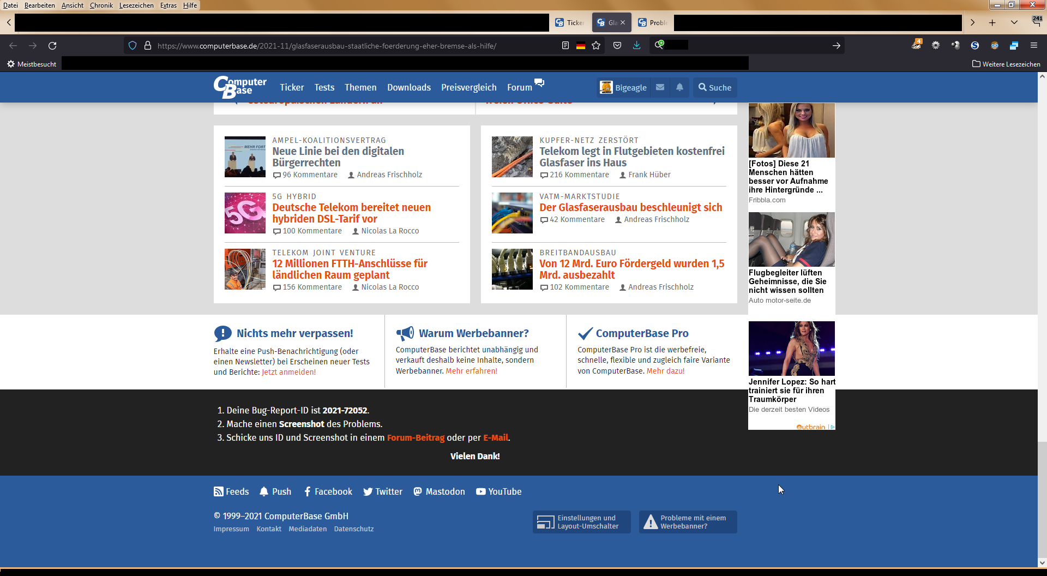Viewport: 1047px width, 576px height.
Task: Go to the ComputerBase home logo
Action: (x=240, y=87)
